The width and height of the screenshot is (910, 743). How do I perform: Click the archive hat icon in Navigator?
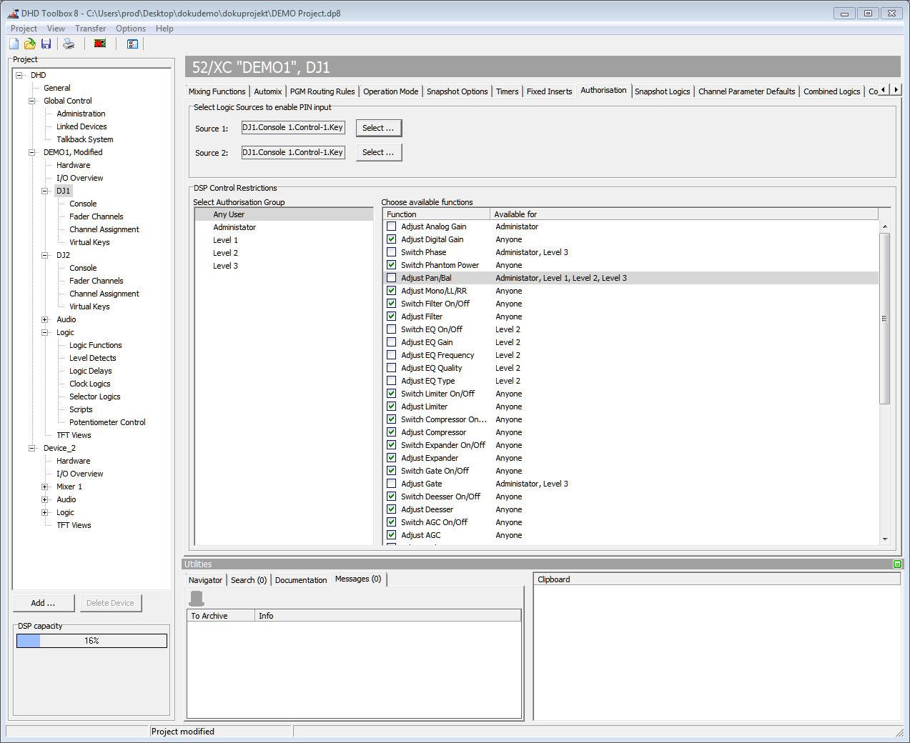pos(195,598)
